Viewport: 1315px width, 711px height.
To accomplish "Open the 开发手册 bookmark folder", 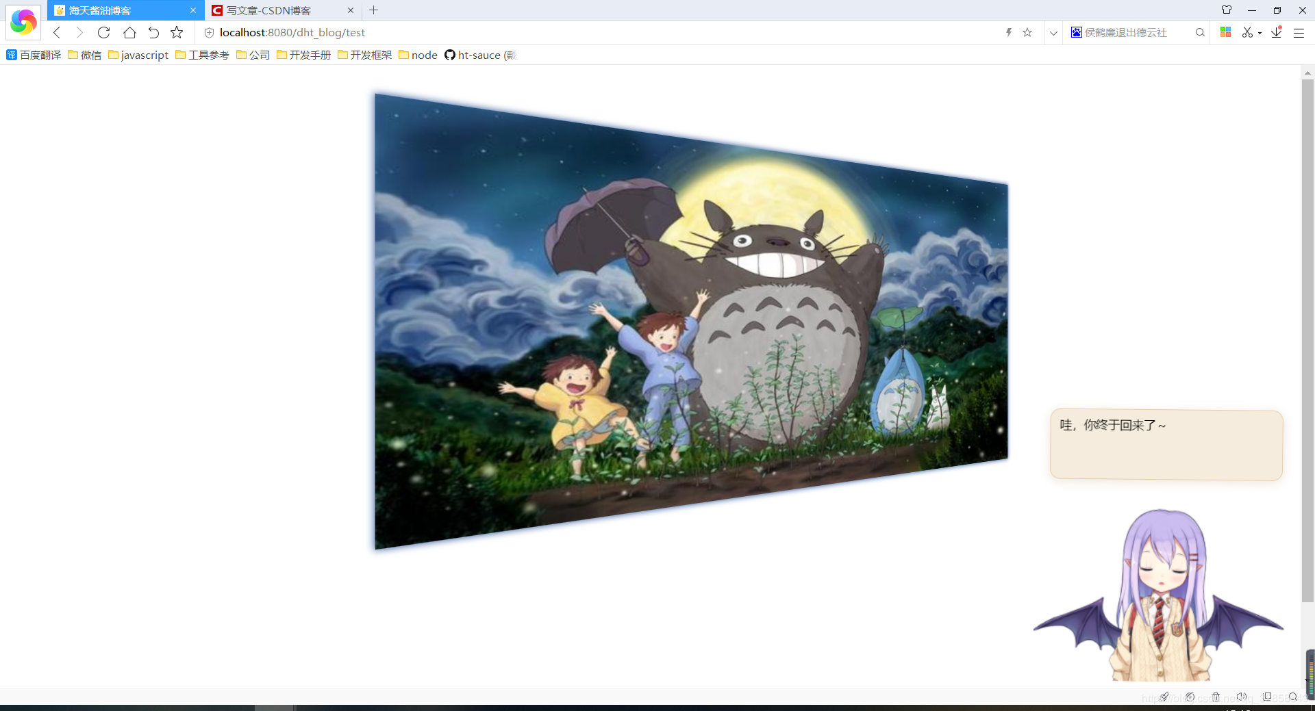I will click(x=303, y=55).
